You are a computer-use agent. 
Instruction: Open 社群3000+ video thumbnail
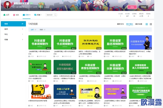[40, 67]
